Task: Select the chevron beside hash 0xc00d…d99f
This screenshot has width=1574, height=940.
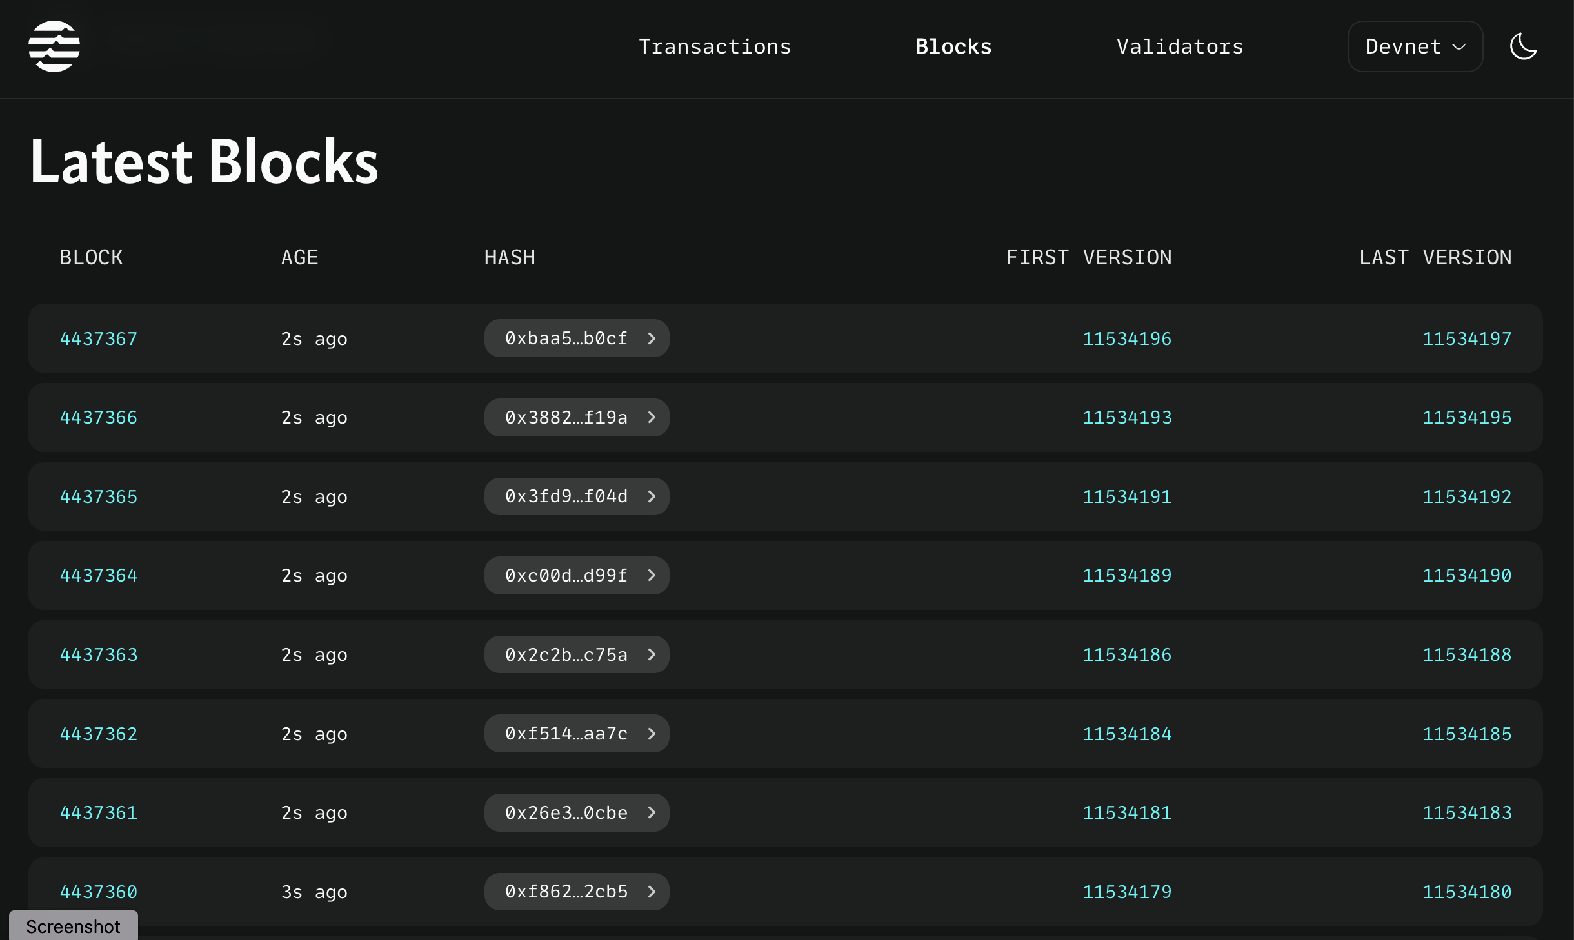Action: [652, 576]
